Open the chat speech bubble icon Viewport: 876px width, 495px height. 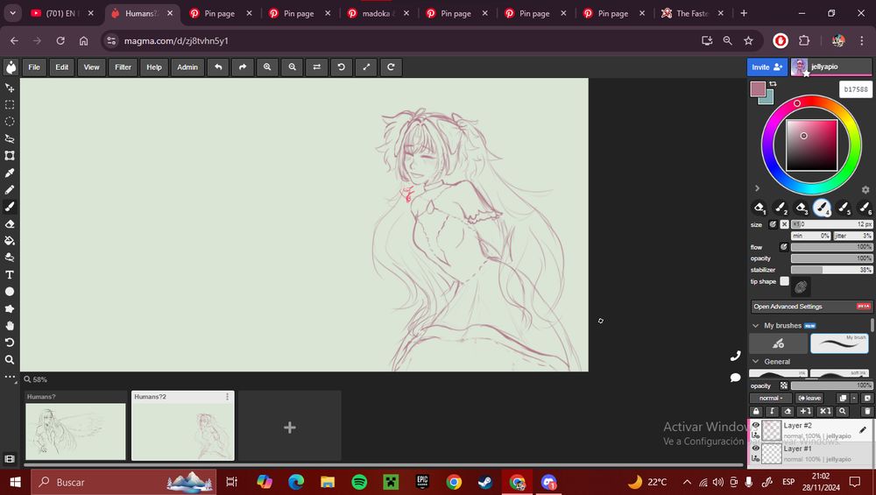click(735, 378)
